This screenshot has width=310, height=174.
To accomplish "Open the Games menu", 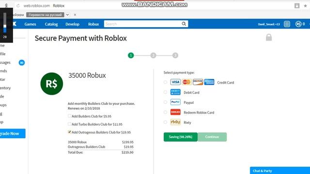I will [x=30, y=24].
